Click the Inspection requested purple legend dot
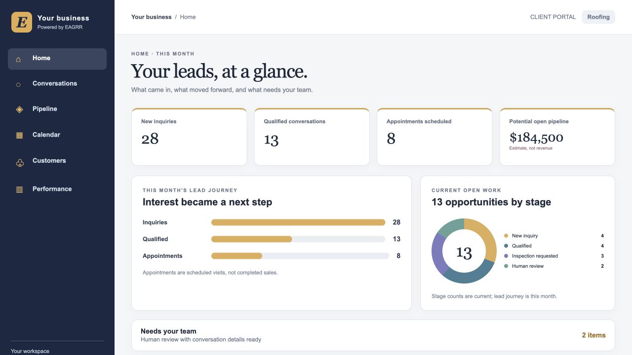Screen dimensions: 632x355 tap(506, 256)
